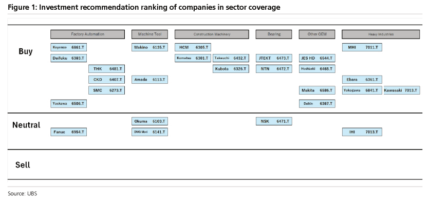430x203 pixels.
Task: Click the Okuma 6103.T box
Action: [149, 121]
